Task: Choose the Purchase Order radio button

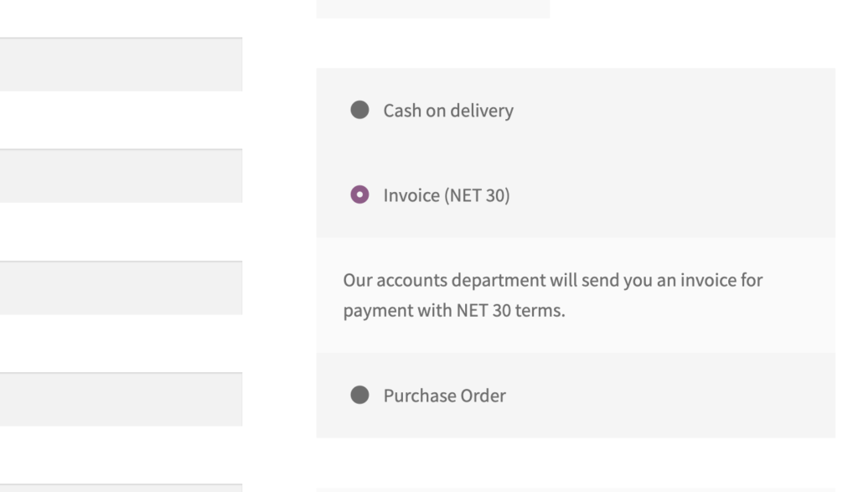Action: 359,395
